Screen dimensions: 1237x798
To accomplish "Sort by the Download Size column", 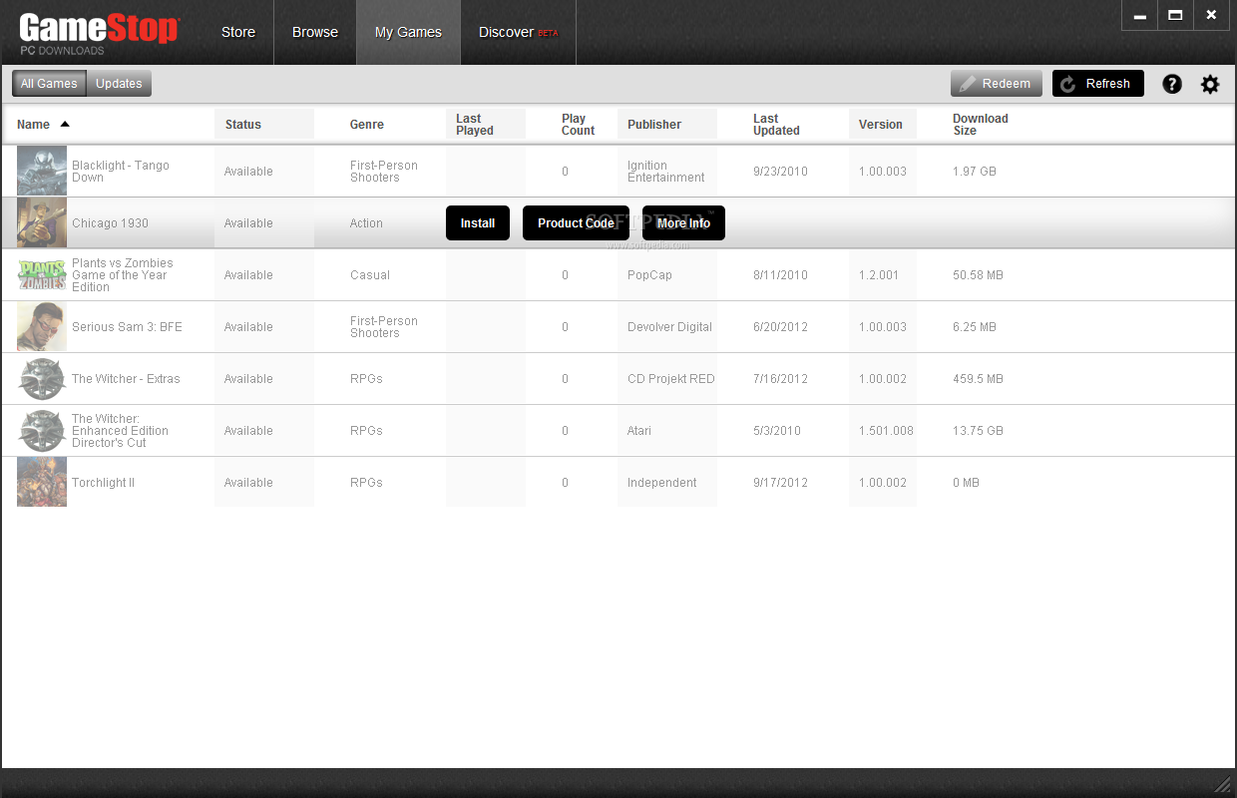I will pos(981,125).
